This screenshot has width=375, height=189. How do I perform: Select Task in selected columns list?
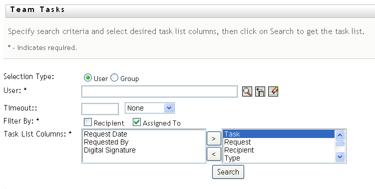(279, 134)
